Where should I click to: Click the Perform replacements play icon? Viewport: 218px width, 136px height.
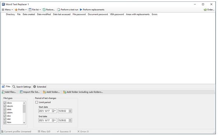pyautogui.click(x=81, y=10)
